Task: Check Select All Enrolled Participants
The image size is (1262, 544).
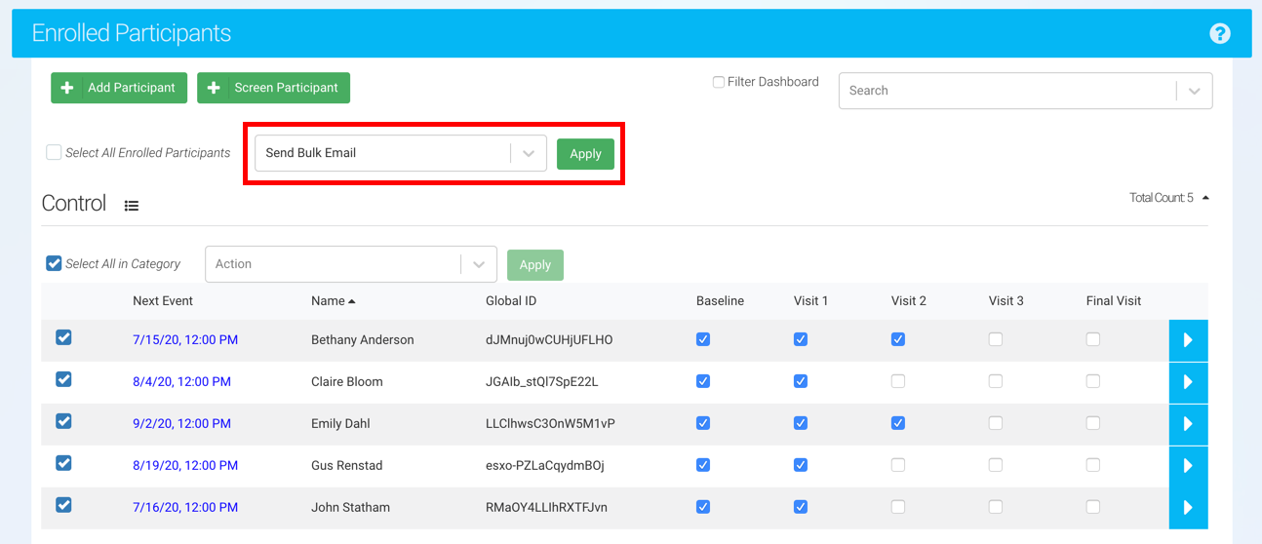Action: point(54,153)
